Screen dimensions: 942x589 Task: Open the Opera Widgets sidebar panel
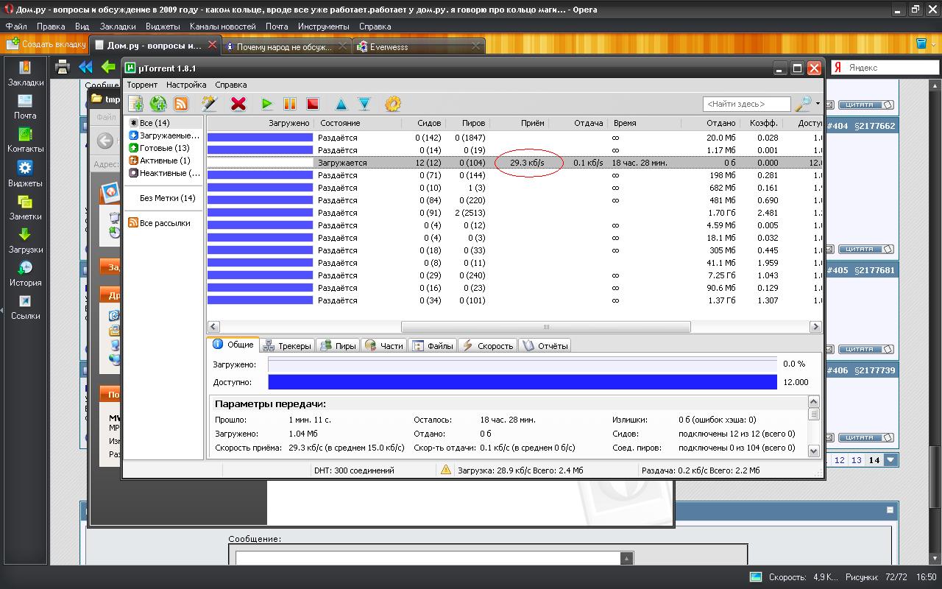tap(25, 174)
